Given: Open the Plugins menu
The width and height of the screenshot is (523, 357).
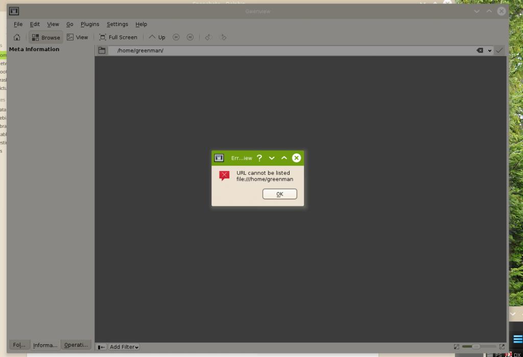Looking at the screenshot, I should [90, 24].
